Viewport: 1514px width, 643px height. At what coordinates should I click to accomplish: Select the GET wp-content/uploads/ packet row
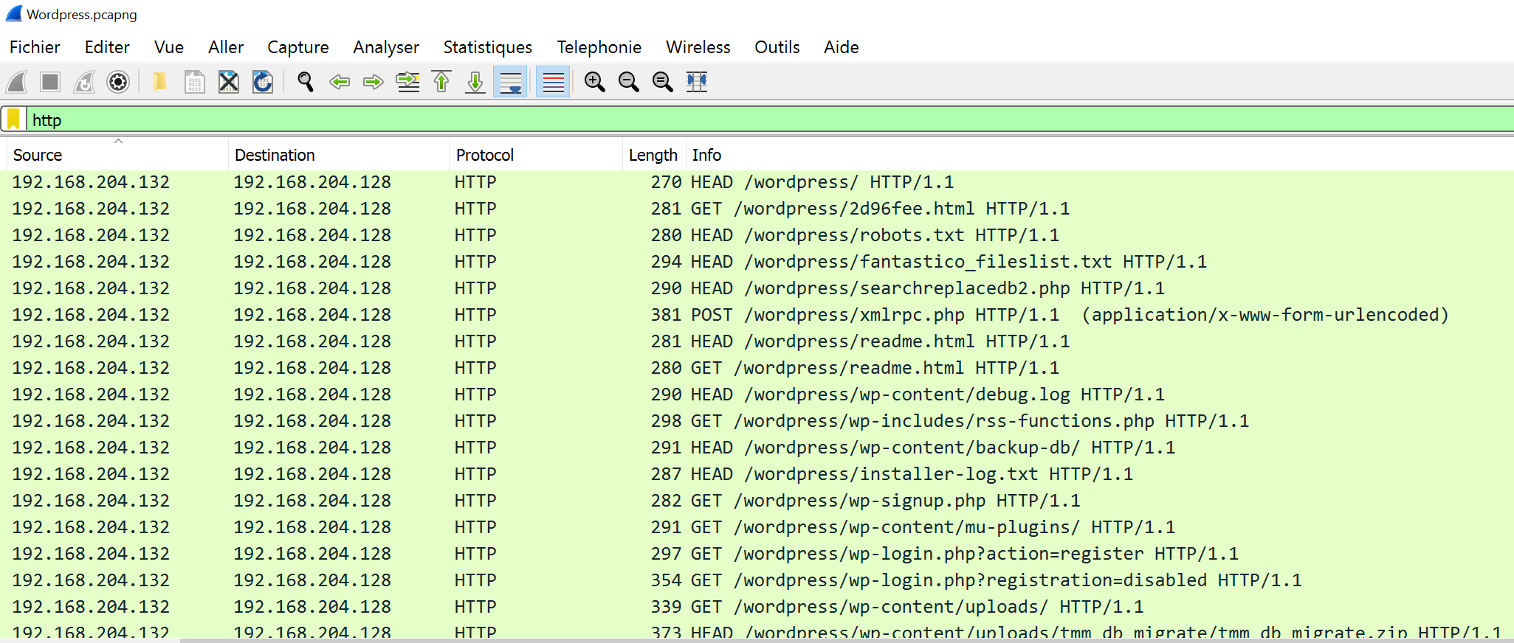tap(757, 607)
